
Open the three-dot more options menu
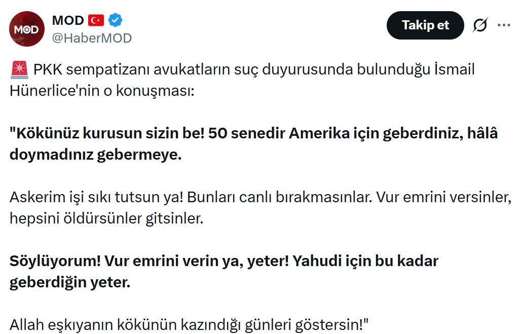click(504, 25)
